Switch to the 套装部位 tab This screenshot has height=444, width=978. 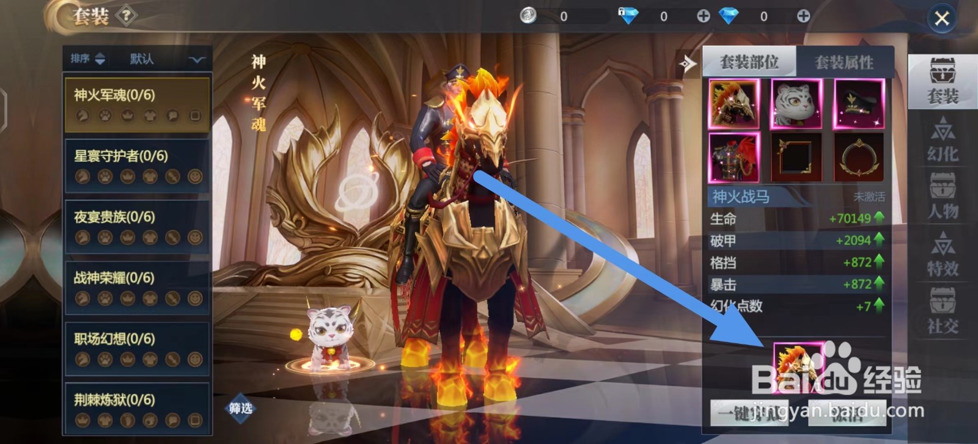tap(749, 62)
